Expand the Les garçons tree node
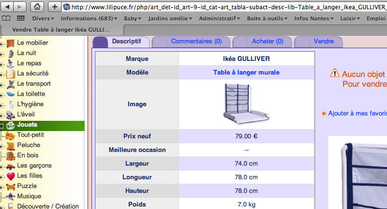This screenshot has width=387, height=209. click(x=1, y=167)
